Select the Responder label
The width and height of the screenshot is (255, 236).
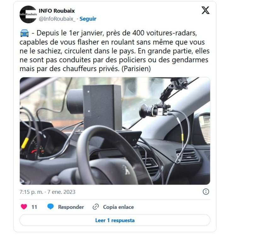tap(71, 207)
